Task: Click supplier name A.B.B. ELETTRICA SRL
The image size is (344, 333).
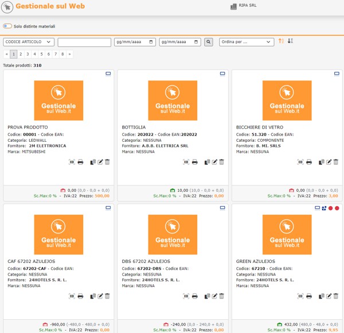Action: click(165, 146)
